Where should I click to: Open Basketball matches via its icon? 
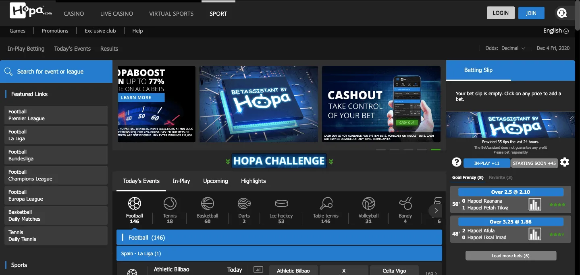pos(207,203)
